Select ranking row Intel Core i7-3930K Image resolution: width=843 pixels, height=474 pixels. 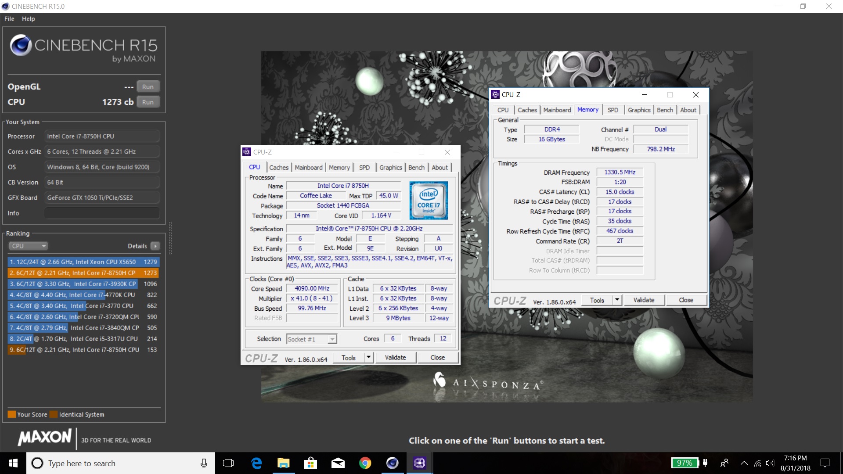click(83, 284)
